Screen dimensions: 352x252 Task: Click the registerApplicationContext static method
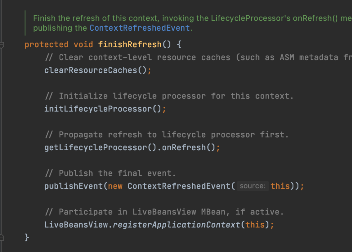point(176,225)
